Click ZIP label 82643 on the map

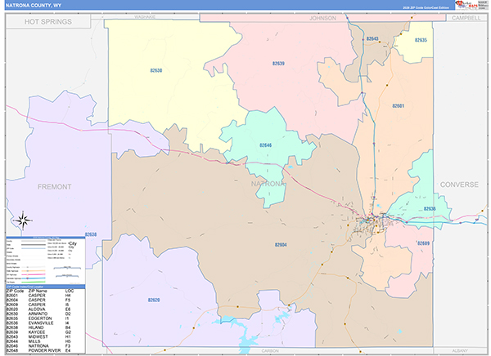(372, 38)
